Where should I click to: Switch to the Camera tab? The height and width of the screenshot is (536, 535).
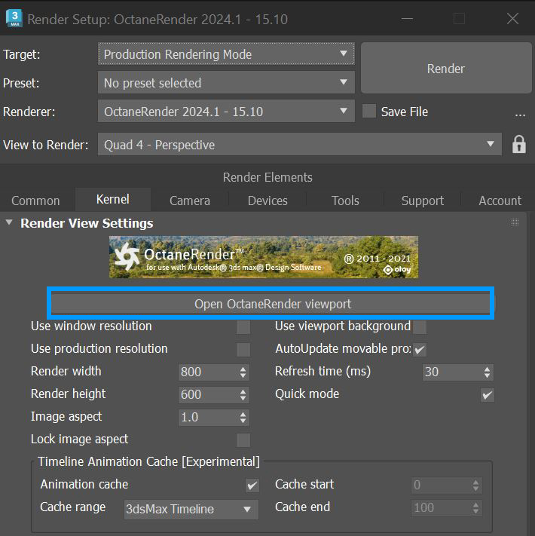[190, 201]
